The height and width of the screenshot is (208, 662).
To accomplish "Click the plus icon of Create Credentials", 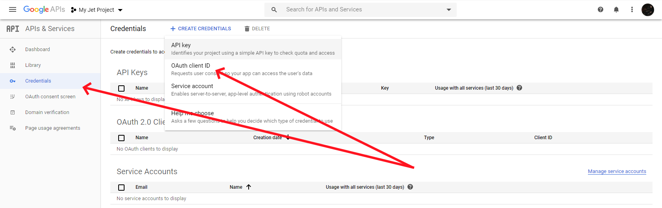I will (x=173, y=29).
